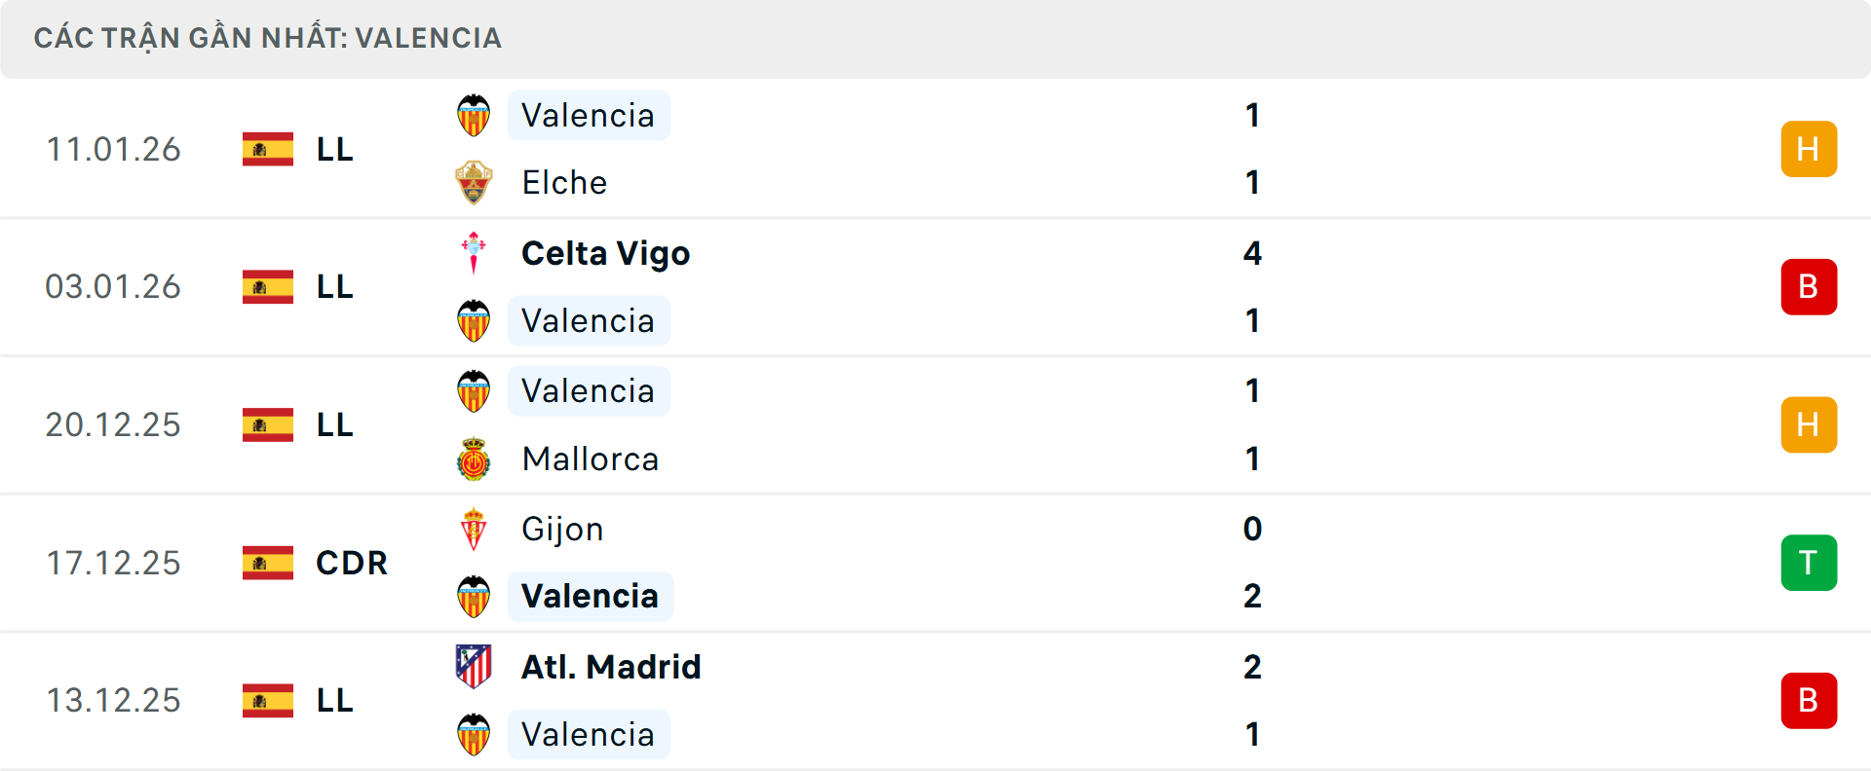Screen dimensions: 1871x771
Task: Click Spain flag on the 17.12.25 row
Action: 268,563
